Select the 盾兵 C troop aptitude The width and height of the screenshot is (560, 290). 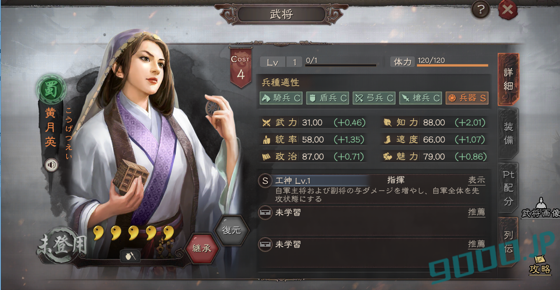pyautogui.click(x=327, y=98)
